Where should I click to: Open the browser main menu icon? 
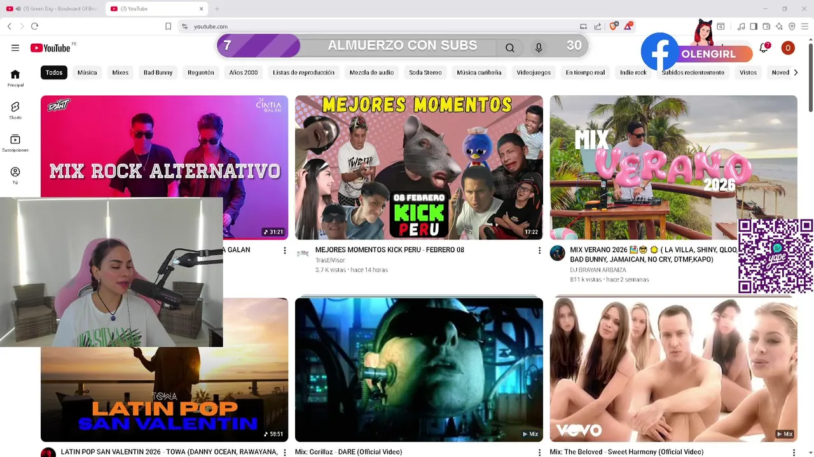[x=804, y=26]
